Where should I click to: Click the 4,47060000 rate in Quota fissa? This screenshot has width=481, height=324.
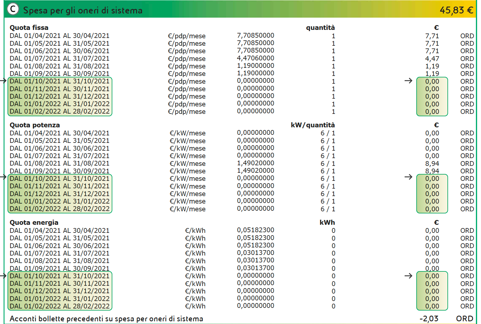click(255, 58)
